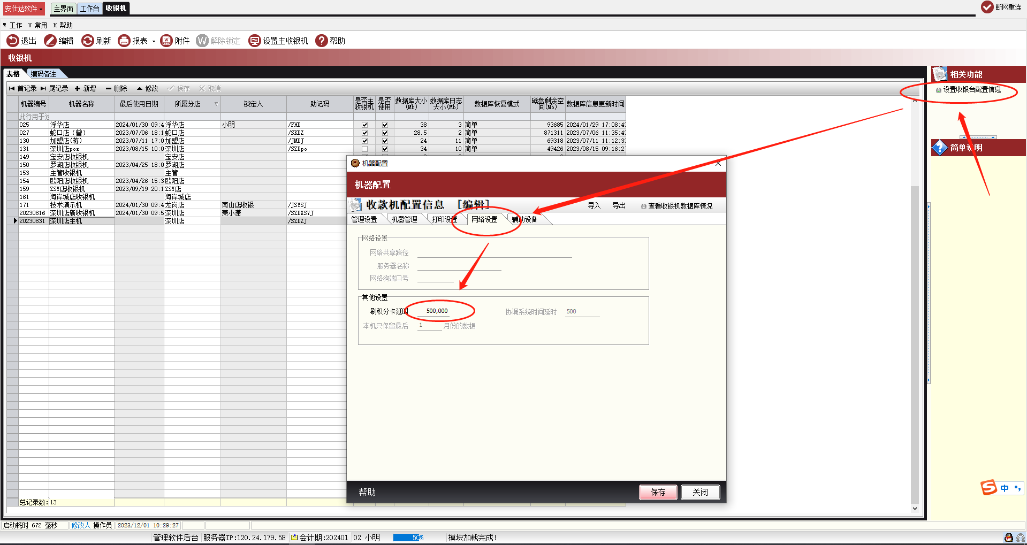Select the 技术演示机 row name cell
The width and height of the screenshot is (1027, 545).
point(82,205)
